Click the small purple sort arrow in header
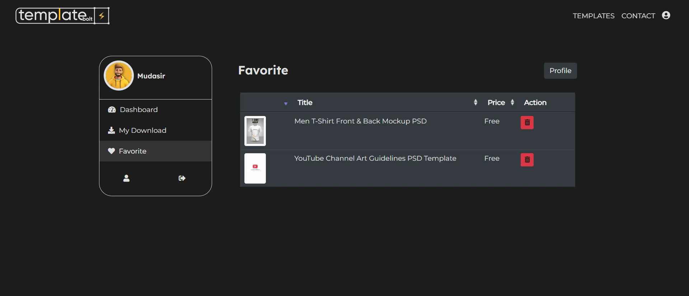 pyautogui.click(x=286, y=104)
